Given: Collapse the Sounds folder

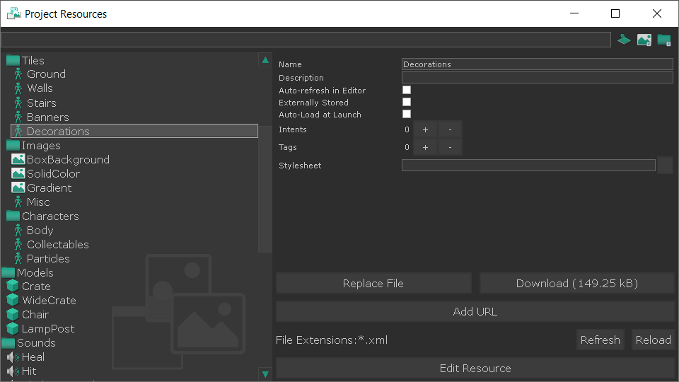Looking at the screenshot, I should [8, 343].
